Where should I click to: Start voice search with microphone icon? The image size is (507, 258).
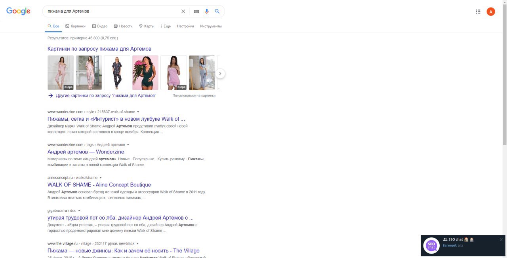207,11
